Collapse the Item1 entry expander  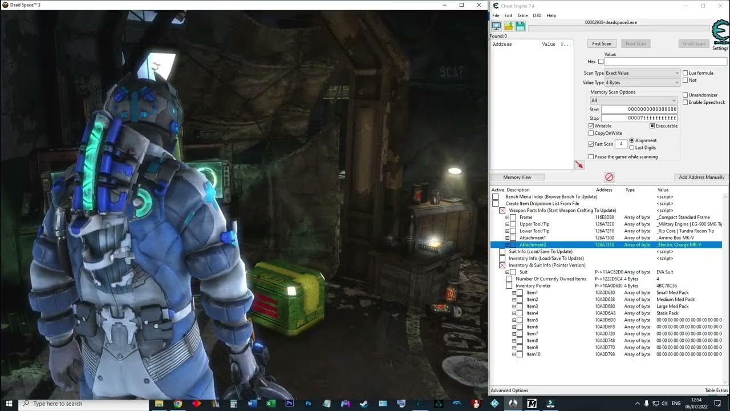pyautogui.click(x=514, y=293)
